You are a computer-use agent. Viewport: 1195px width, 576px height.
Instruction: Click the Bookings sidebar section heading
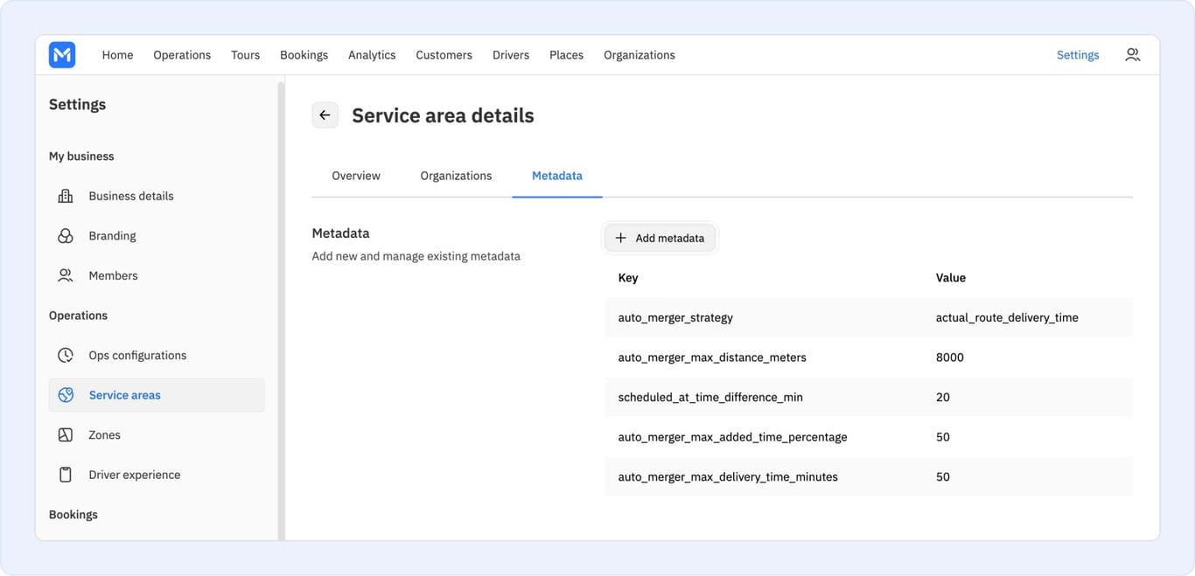point(73,515)
